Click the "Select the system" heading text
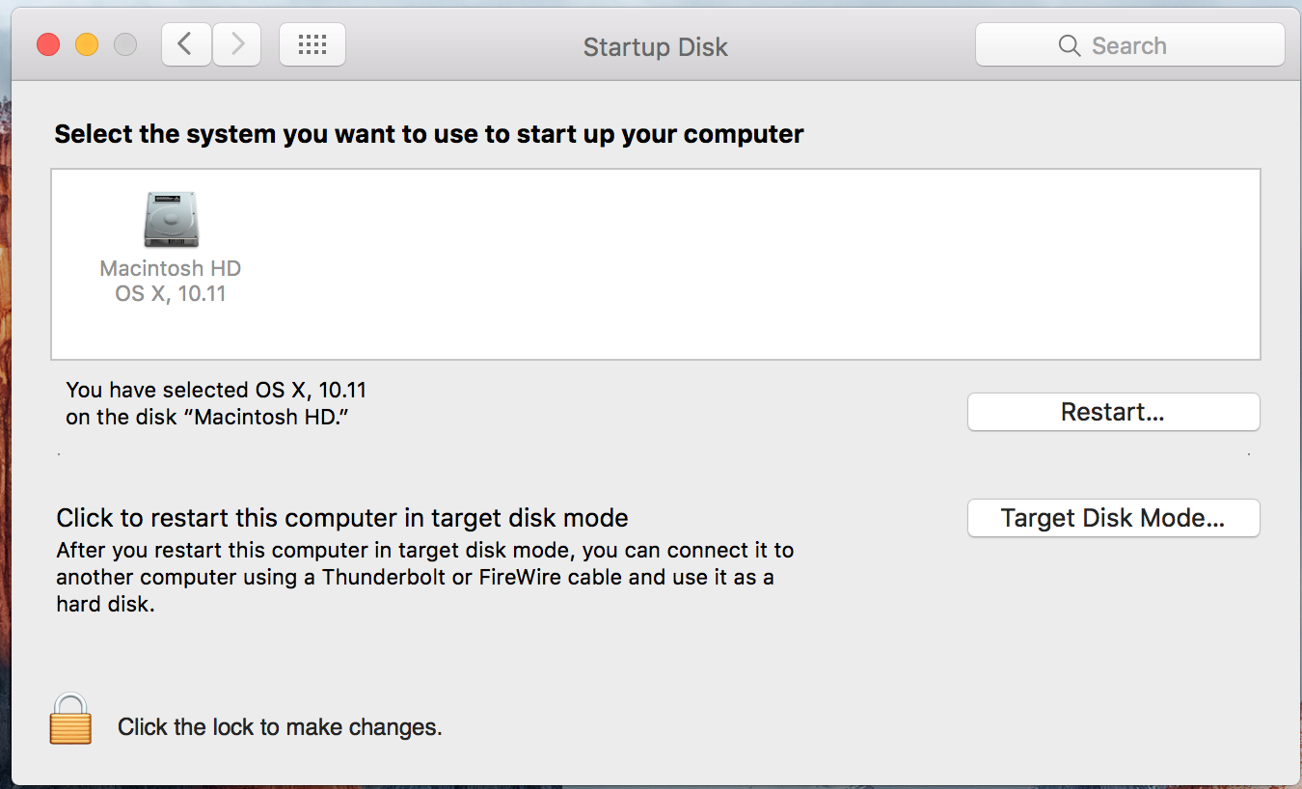1302x789 pixels. click(x=428, y=134)
